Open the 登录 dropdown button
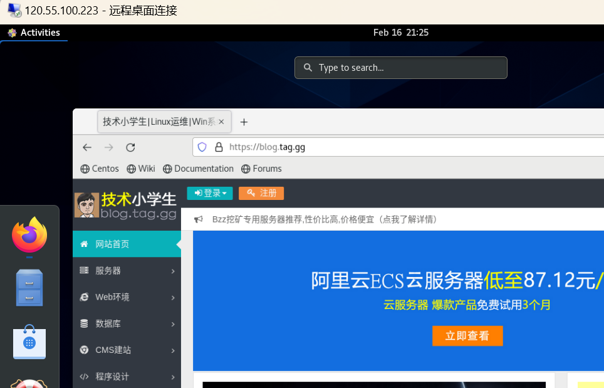The height and width of the screenshot is (388, 604). coord(210,193)
